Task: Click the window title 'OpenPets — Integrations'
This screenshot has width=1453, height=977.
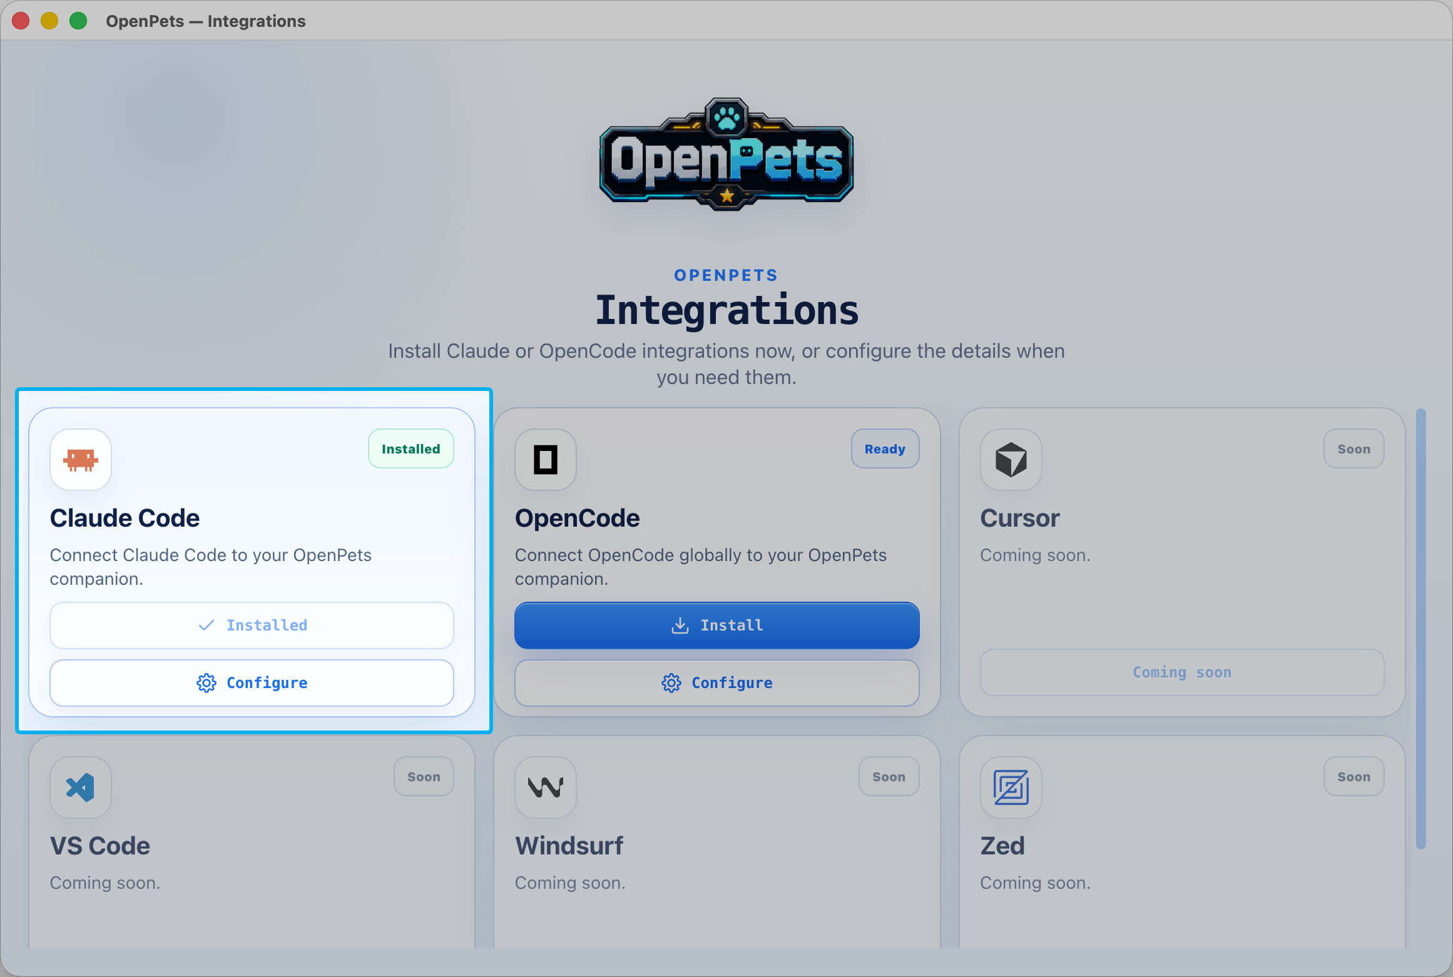Action: tap(206, 21)
